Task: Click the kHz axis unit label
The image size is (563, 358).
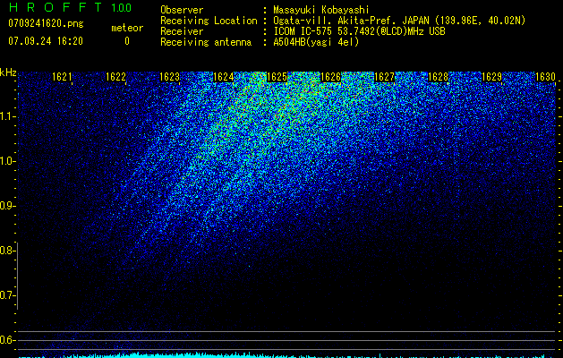Action: click(x=8, y=72)
